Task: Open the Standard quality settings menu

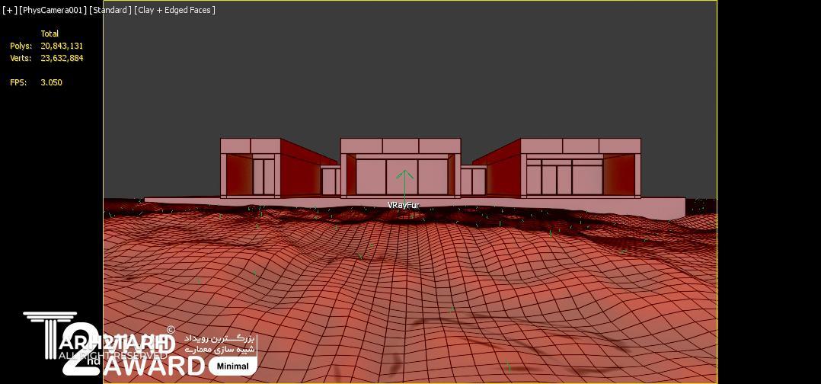Action: tap(110, 10)
